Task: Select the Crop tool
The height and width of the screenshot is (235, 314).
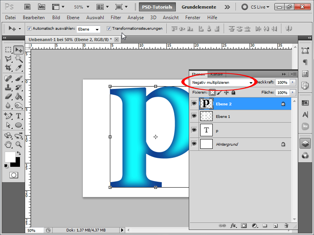Action: 8,68
